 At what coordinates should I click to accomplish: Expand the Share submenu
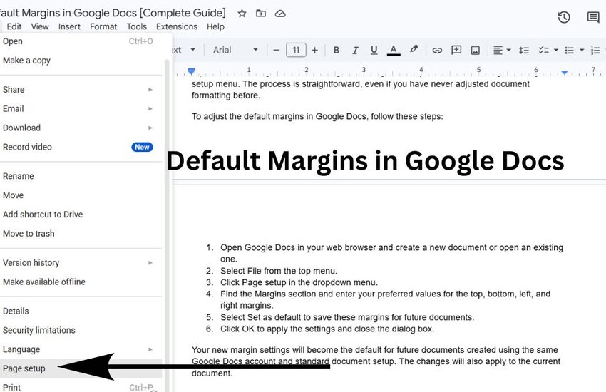[x=81, y=90]
